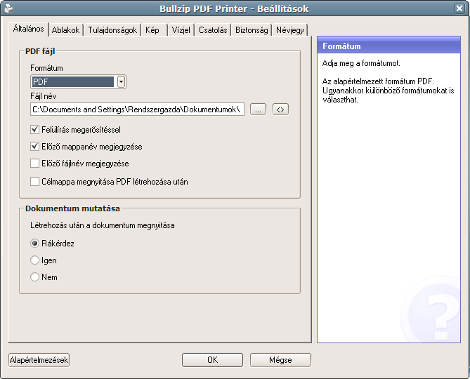The width and height of the screenshot is (470, 379).
Task: Click the Mégse cancel button
Action: (280, 360)
